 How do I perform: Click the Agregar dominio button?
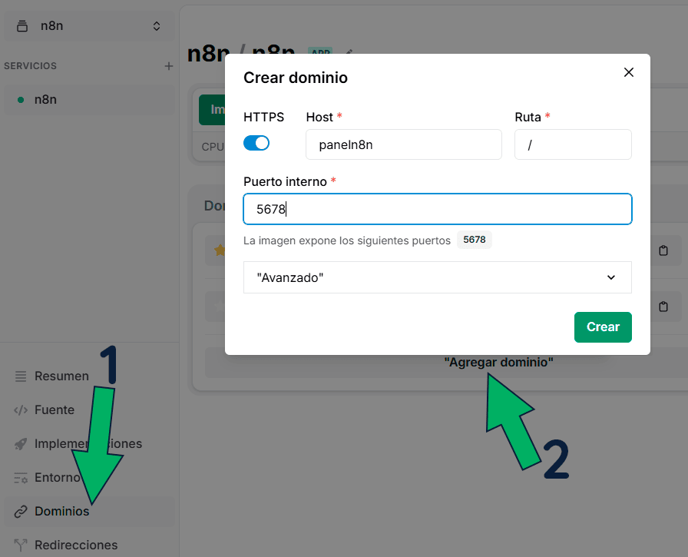pos(500,361)
